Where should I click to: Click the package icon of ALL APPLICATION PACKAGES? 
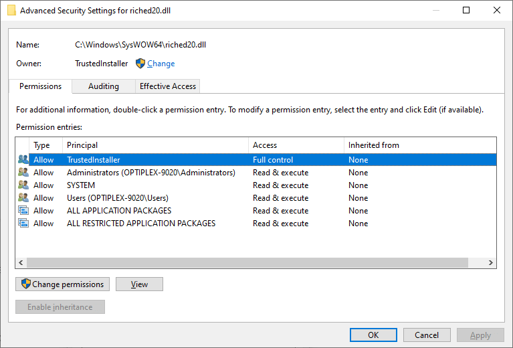point(23,211)
